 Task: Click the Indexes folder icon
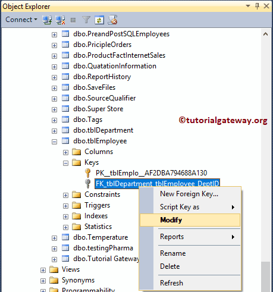(x=77, y=216)
